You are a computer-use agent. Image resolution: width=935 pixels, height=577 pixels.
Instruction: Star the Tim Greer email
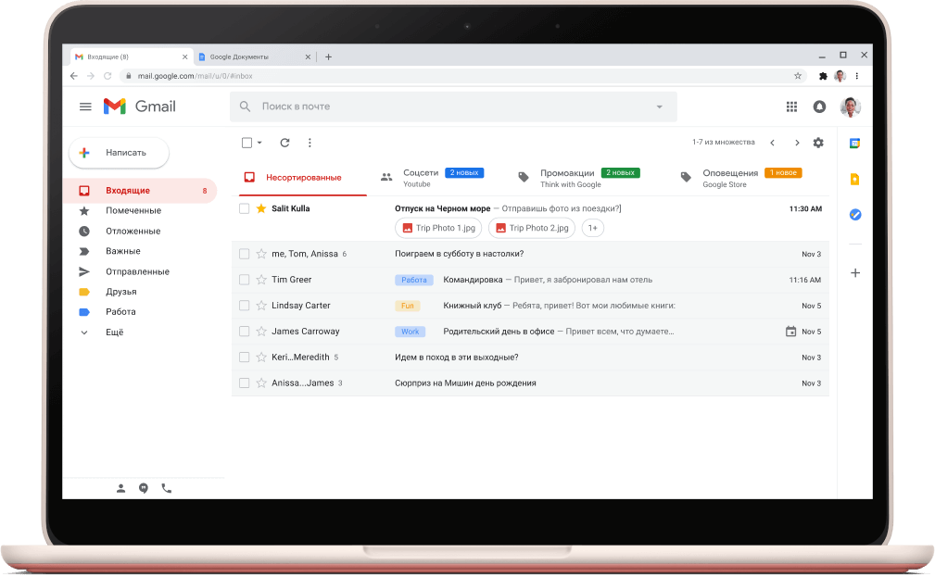(261, 280)
